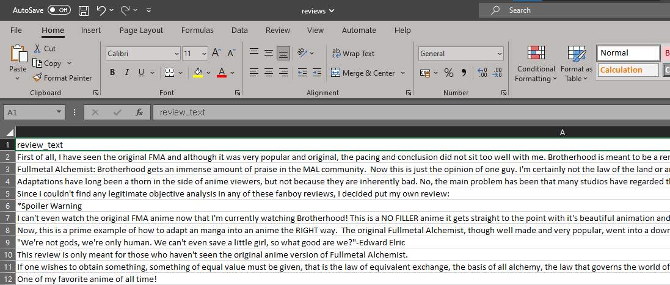Click Decrease Decimal icon

coord(497,73)
